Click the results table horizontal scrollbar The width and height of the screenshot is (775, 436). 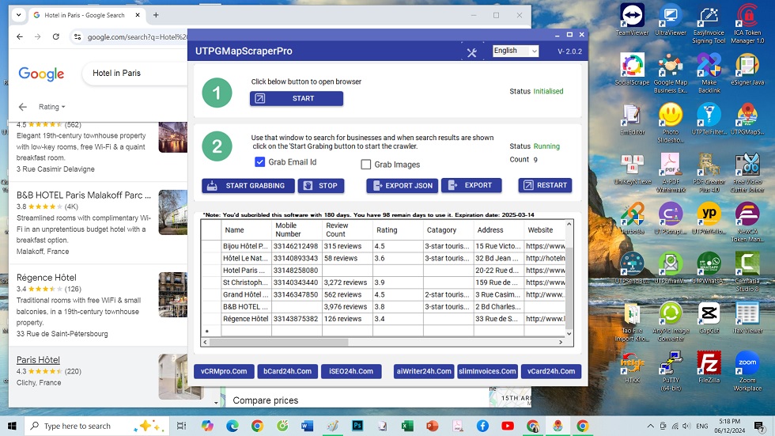tap(277, 343)
